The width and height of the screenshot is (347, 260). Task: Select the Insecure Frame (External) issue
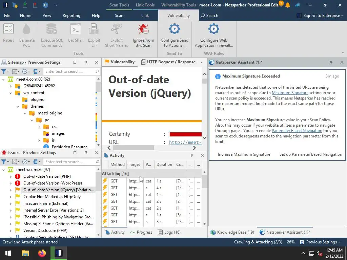point(46,203)
